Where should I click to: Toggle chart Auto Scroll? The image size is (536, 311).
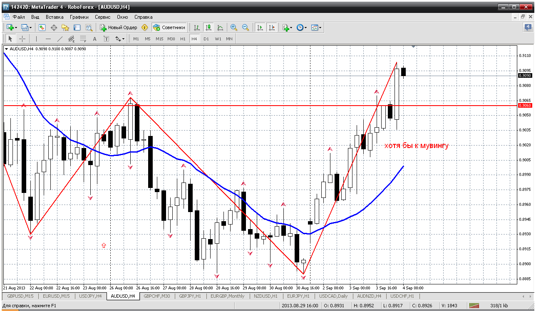(260, 27)
